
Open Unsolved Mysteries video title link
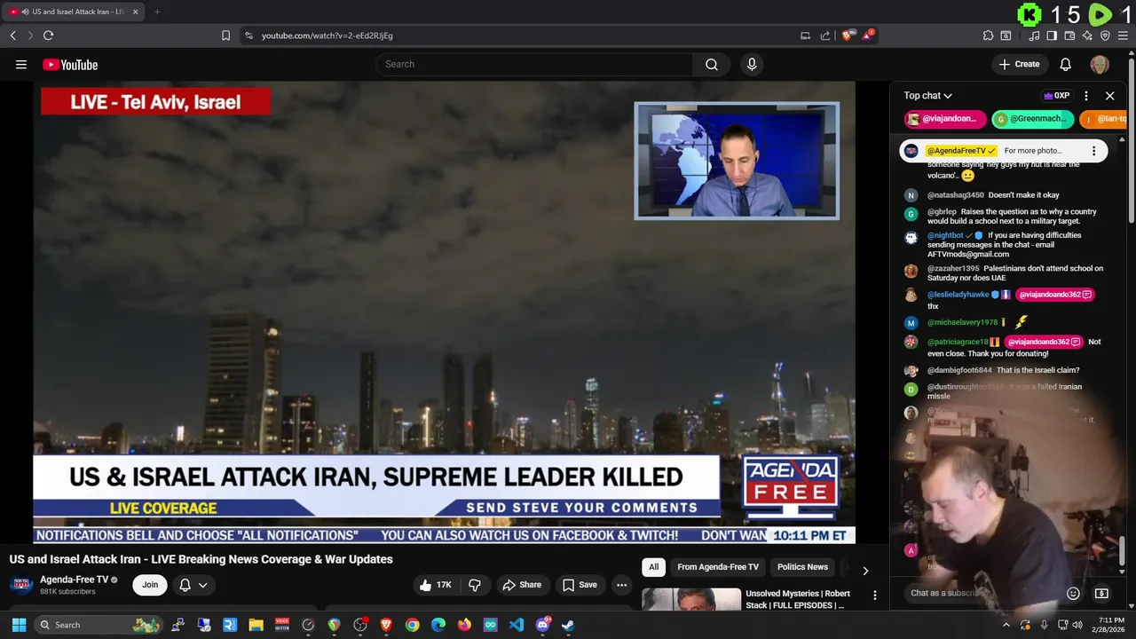(798, 599)
